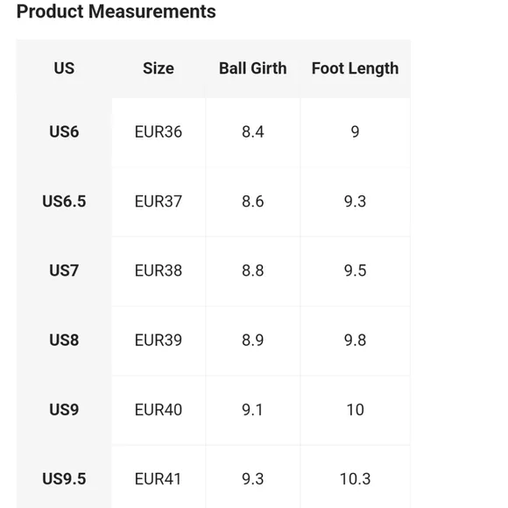Click the 8.9 ball girth value

pyautogui.click(x=253, y=340)
